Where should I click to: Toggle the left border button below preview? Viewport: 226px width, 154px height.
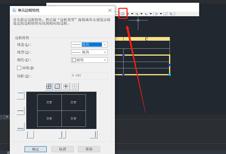tap(30, 134)
